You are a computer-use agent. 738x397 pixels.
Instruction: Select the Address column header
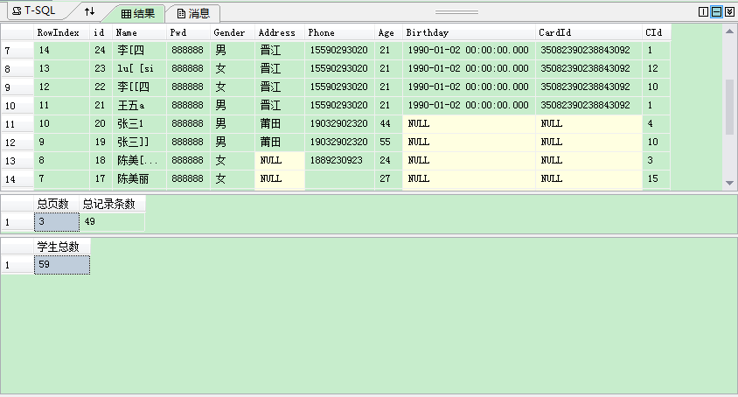click(x=280, y=32)
